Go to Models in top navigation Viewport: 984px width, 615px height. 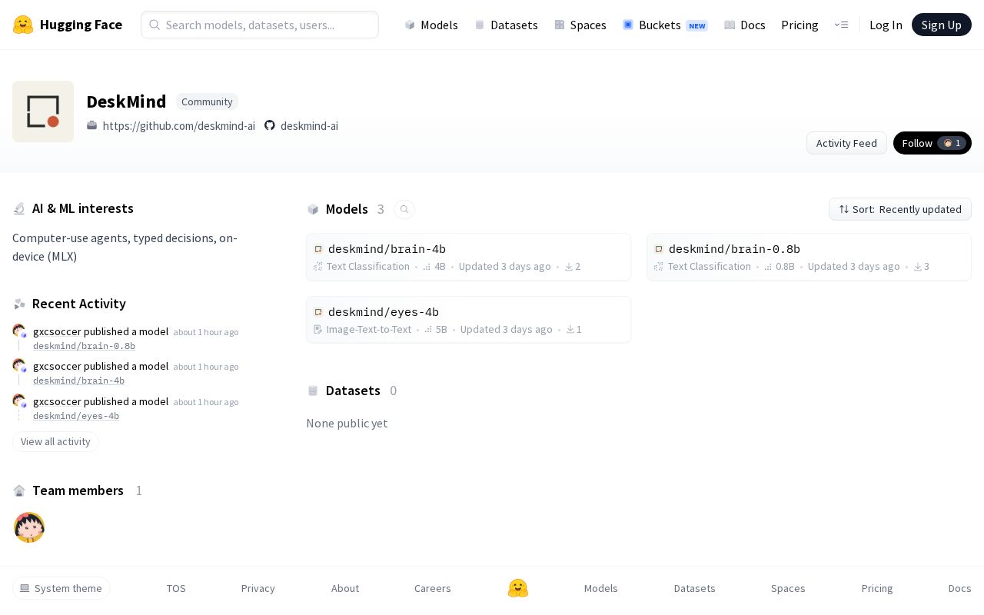click(x=431, y=25)
